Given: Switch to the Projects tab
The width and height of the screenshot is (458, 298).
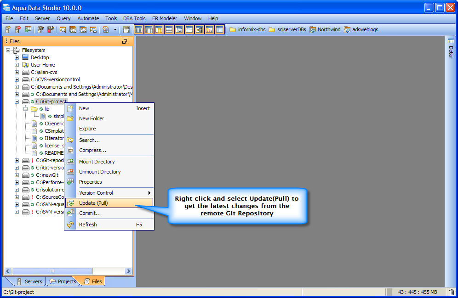Looking at the screenshot, I should click(63, 281).
